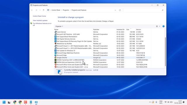Click the microphone tray icon
187x105 pixels.
pos(156,102)
